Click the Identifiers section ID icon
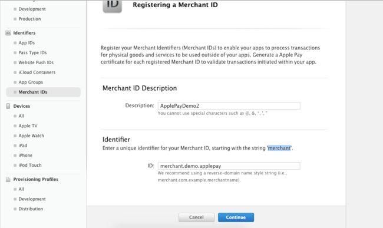This screenshot has height=228, width=383. tap(8, 33)
